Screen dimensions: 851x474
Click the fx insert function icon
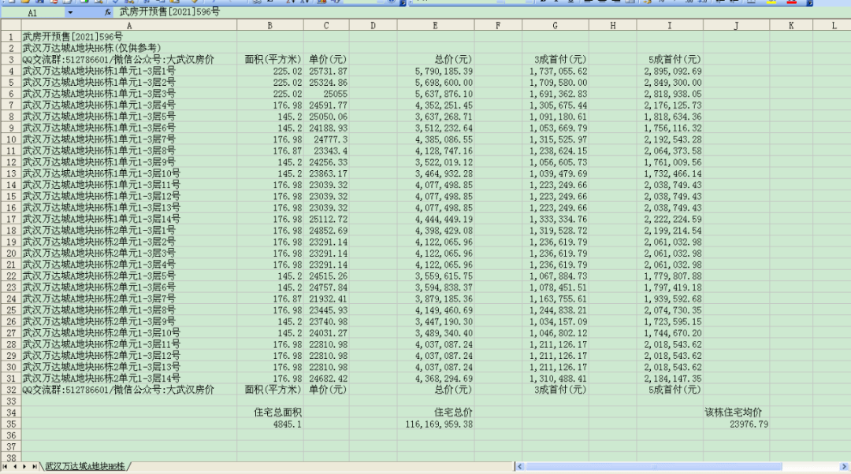coord(107,12)
